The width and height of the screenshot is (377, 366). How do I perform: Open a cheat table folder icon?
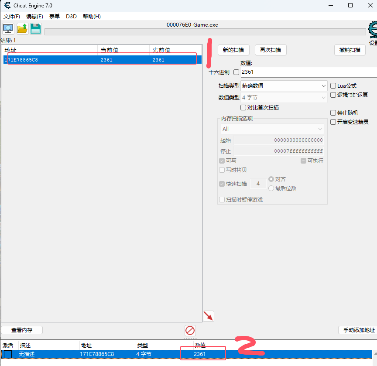22,29
